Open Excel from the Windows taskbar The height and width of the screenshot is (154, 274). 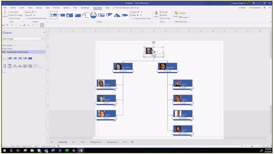(x=67, y=150)
